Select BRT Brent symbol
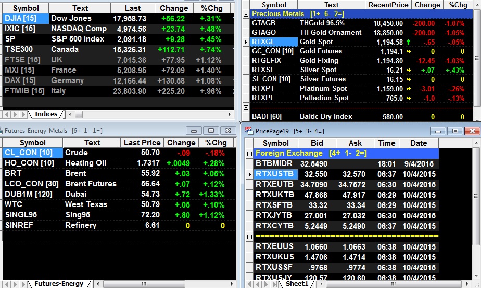The height and width of the screenshot is (288, 481). pyautogui.click(x=32, y=173)
